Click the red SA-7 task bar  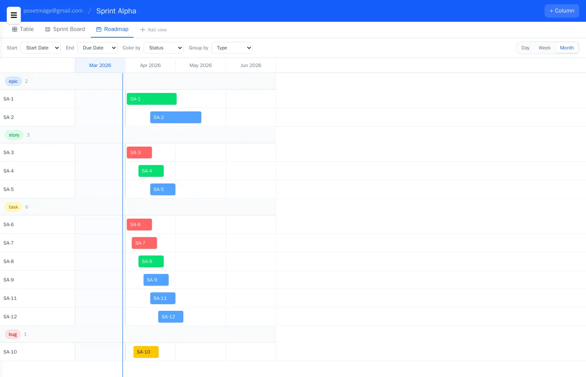[x=144, y=243]
